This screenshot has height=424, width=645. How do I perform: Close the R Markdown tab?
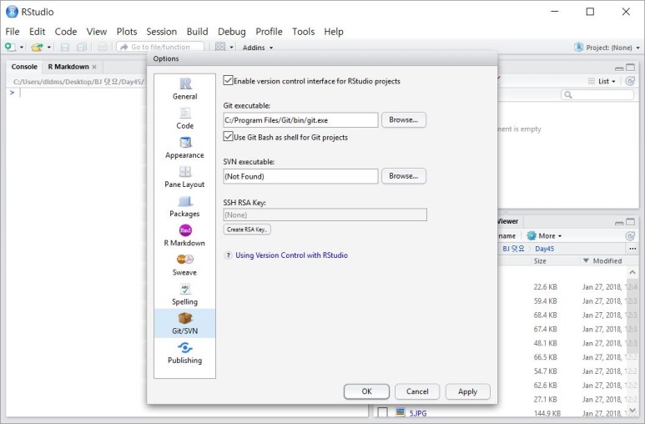click(x=94, y=67)
